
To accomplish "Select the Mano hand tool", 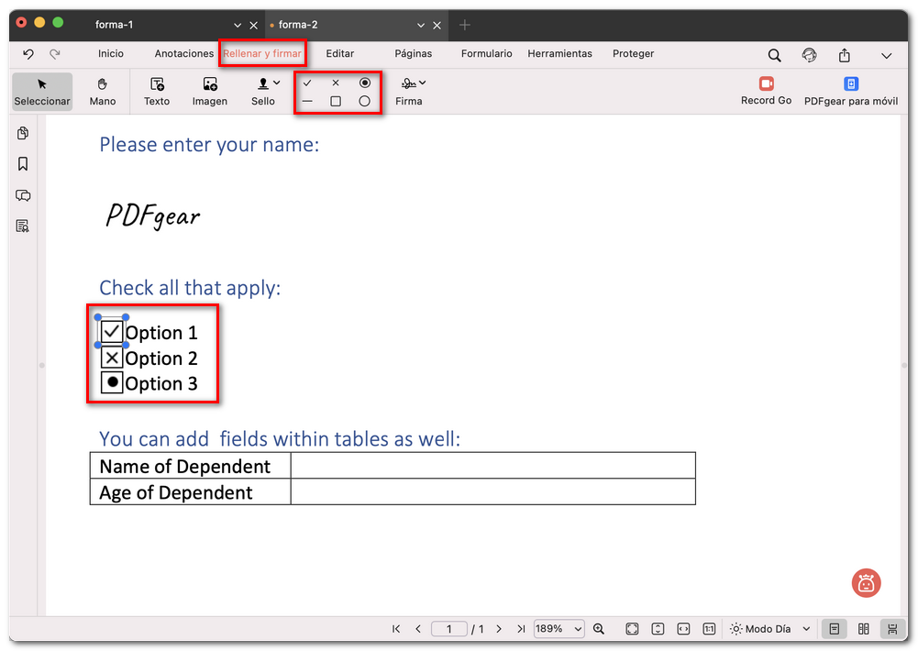I will (x=103, y=91).
